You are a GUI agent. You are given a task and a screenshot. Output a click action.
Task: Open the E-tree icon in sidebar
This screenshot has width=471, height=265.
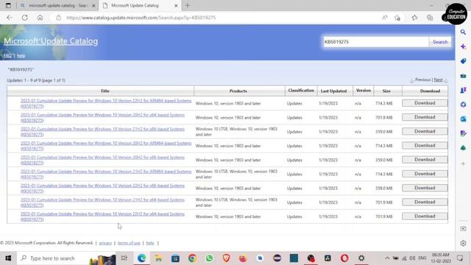point(463,148)
